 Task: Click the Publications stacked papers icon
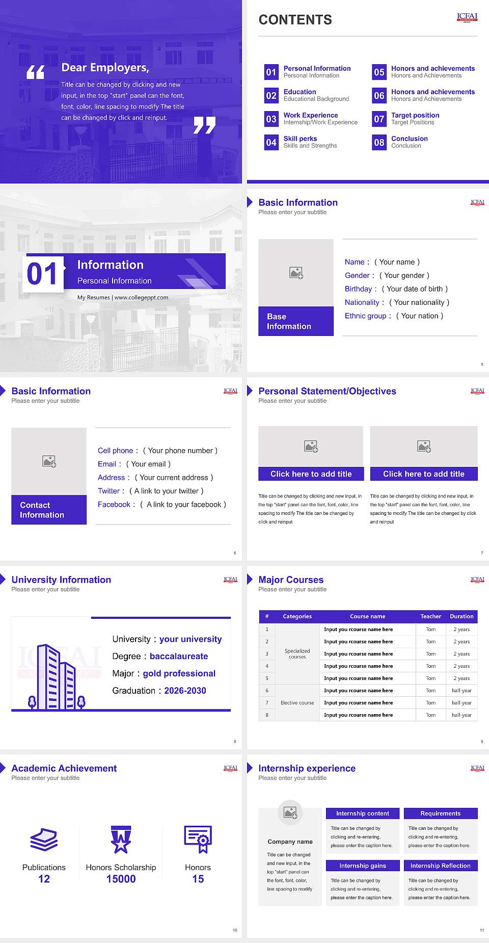pyautogui.click(x=44, y=840)
